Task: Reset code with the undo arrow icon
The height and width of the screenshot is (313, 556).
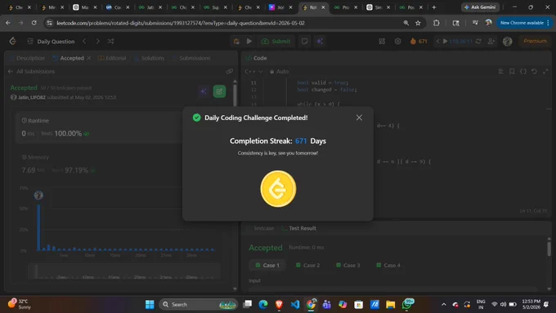Action: [534, 72]
